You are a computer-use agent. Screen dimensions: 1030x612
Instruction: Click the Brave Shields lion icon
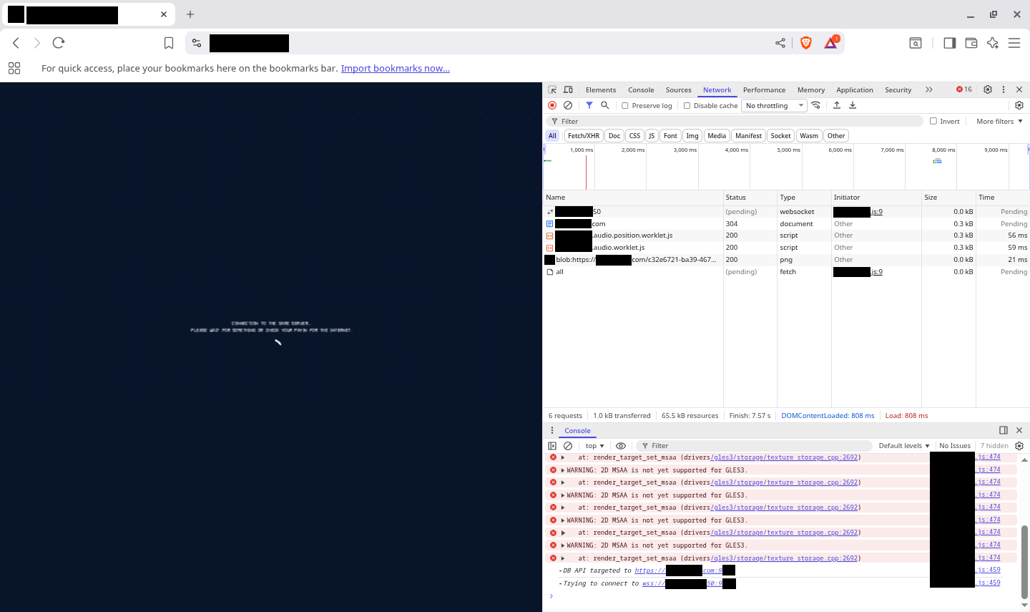[806, 43]
